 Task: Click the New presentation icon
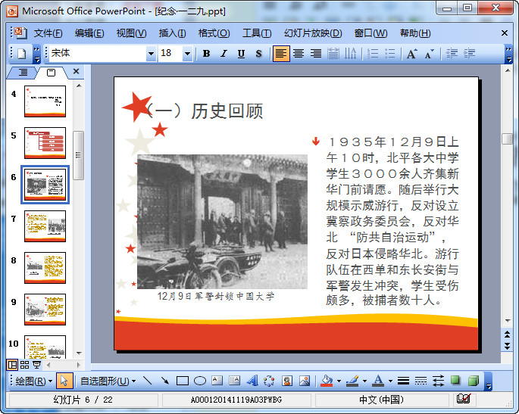(x=22, y=53)
